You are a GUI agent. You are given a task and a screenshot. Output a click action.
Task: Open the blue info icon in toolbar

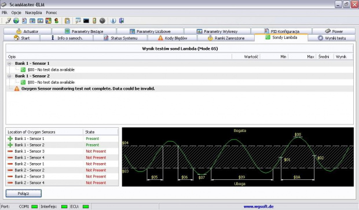[113, 21]
